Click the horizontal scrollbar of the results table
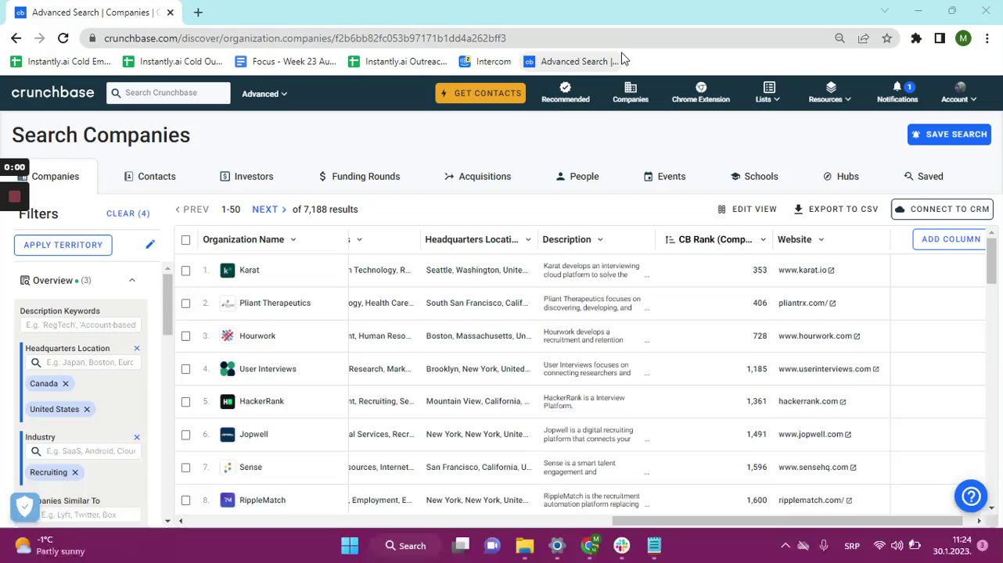 (x=786, y=521)
